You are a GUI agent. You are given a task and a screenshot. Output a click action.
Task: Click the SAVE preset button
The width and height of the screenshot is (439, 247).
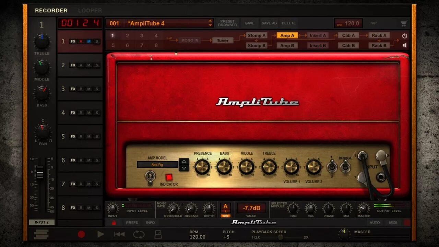tap(250, 23)
